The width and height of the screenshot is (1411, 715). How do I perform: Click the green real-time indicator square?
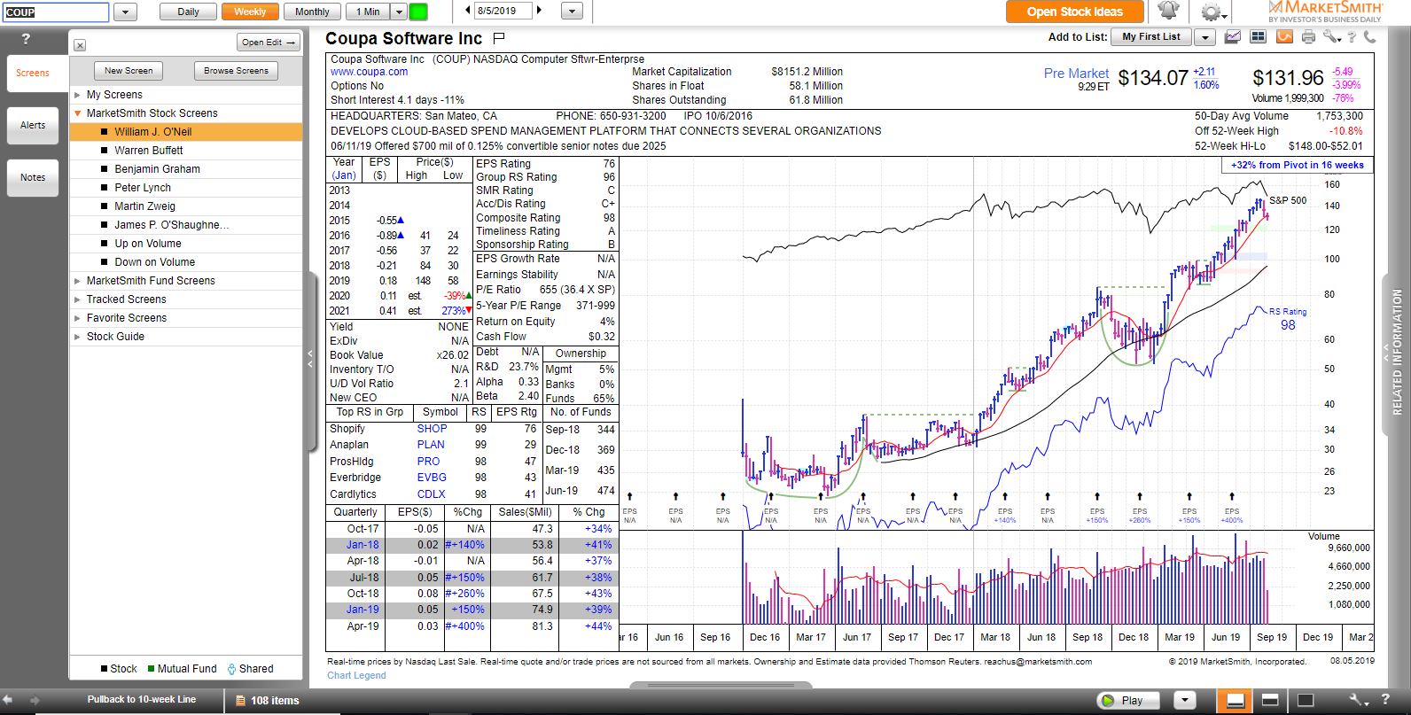click(x=417, y=12)
